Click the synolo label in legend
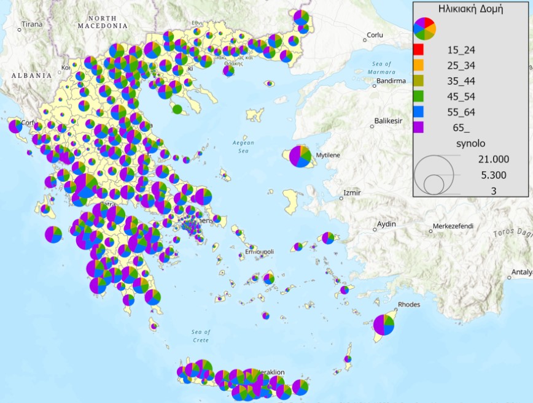The height and width of the screenshot is (403, 533). (470, 144)
